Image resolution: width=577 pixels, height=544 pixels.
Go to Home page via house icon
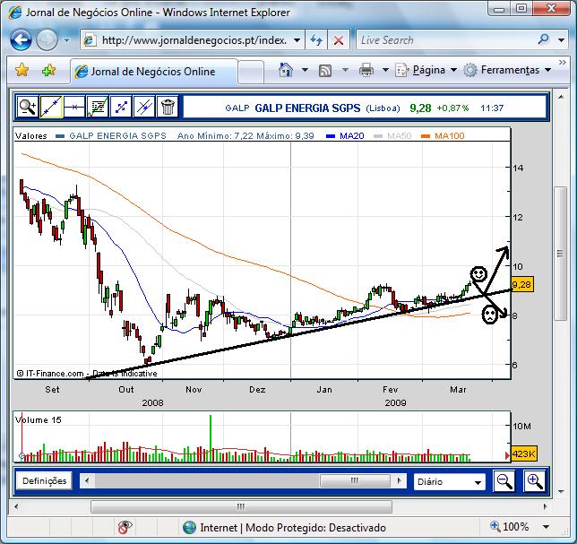pyautogui.click(x=286, y=70)
